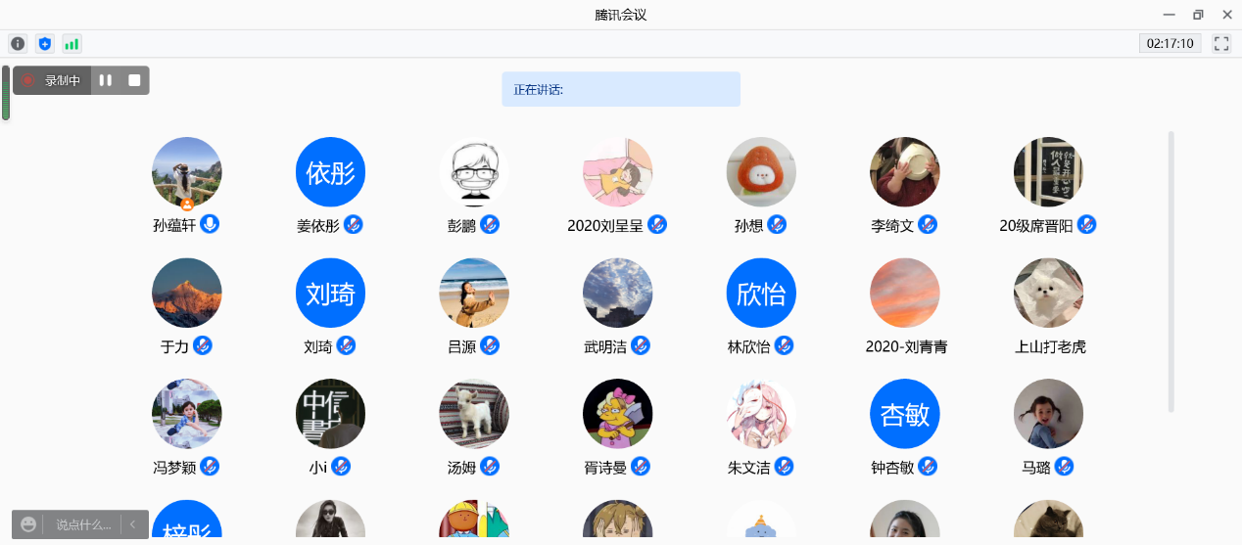Click 马璐's muted microphone icon
The height and width of the screenshot is (545, 1242).
pos(1064,467)
